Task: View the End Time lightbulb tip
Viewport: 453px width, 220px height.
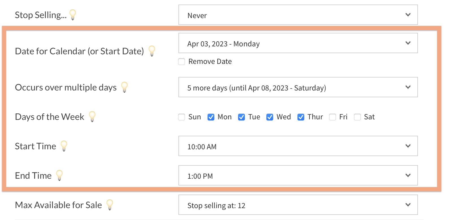Action: point(59,175)
